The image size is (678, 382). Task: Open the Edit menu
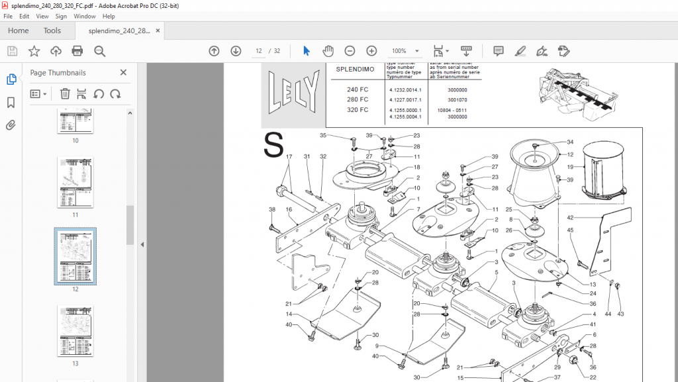click(x=24, y=16)
